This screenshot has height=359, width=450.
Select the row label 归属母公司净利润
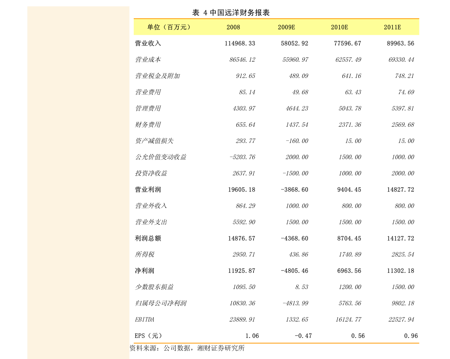pos(161,303)
